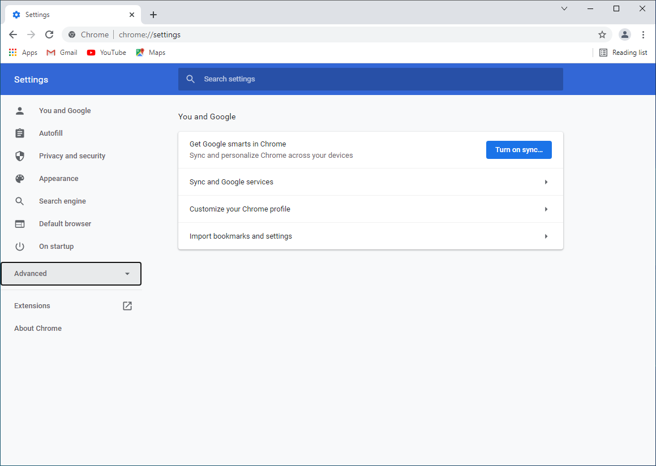Click the Turn on sync button
The image size is (656, 466).
518,150
